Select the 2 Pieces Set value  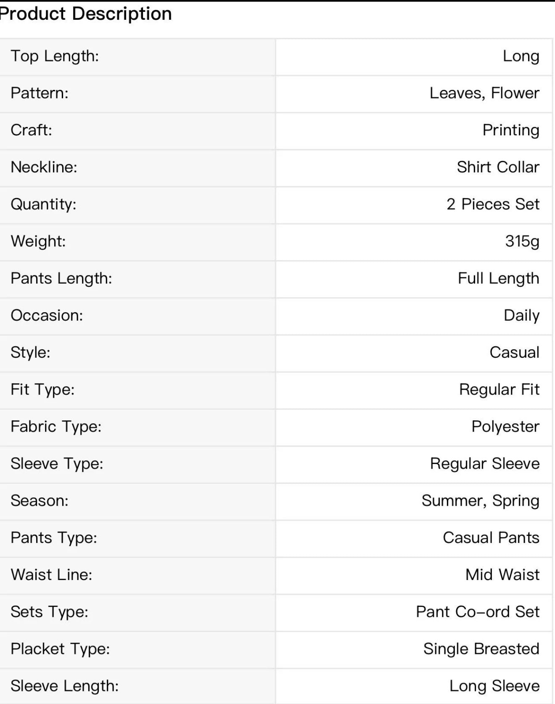493,204
